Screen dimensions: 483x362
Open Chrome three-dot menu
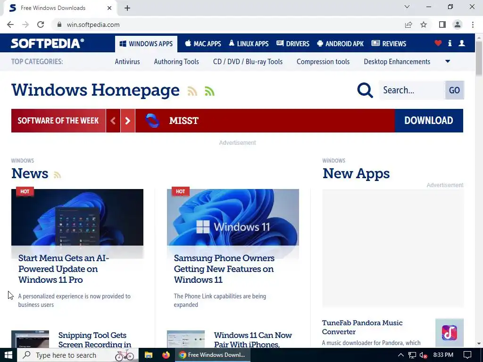pos(473,25)
